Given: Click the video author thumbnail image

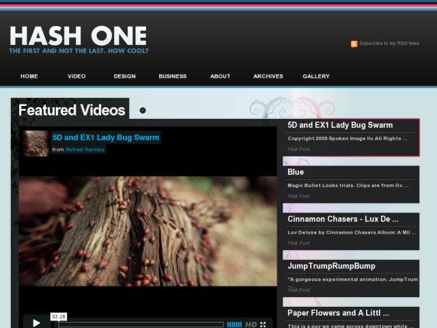Looking at the screenshot, I should (x=36, y=143).
